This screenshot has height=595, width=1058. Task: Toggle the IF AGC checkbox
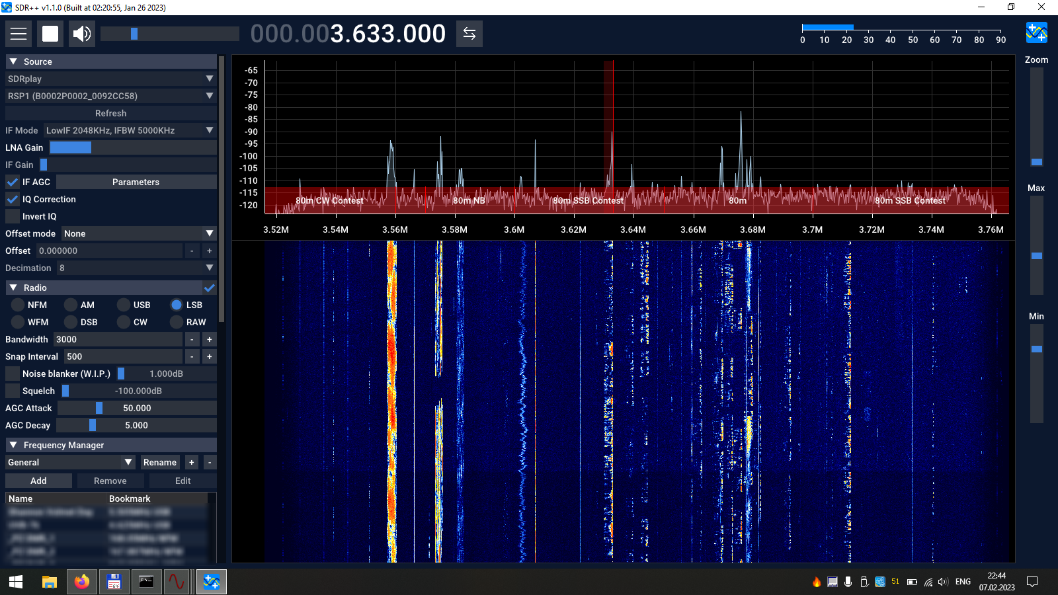coord(13,182)
